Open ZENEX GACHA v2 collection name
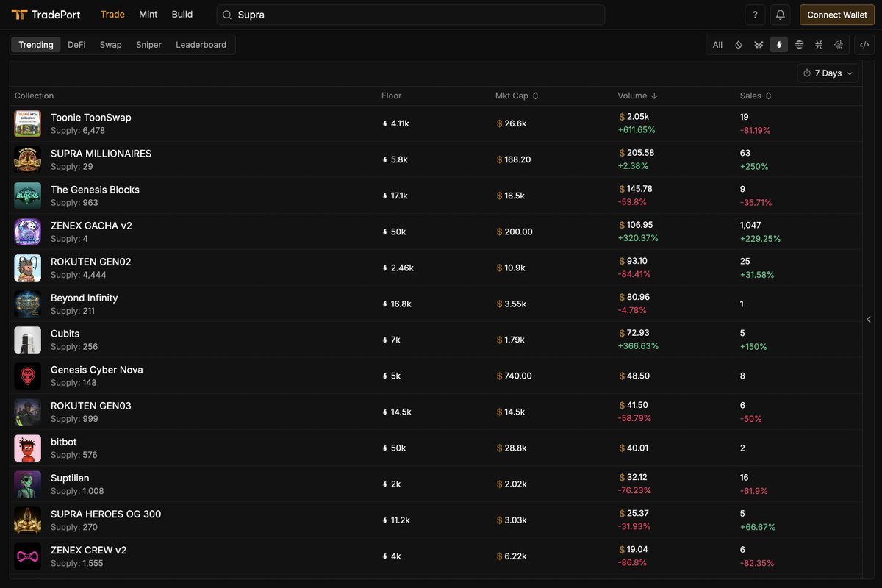 [x=91, y=226]
